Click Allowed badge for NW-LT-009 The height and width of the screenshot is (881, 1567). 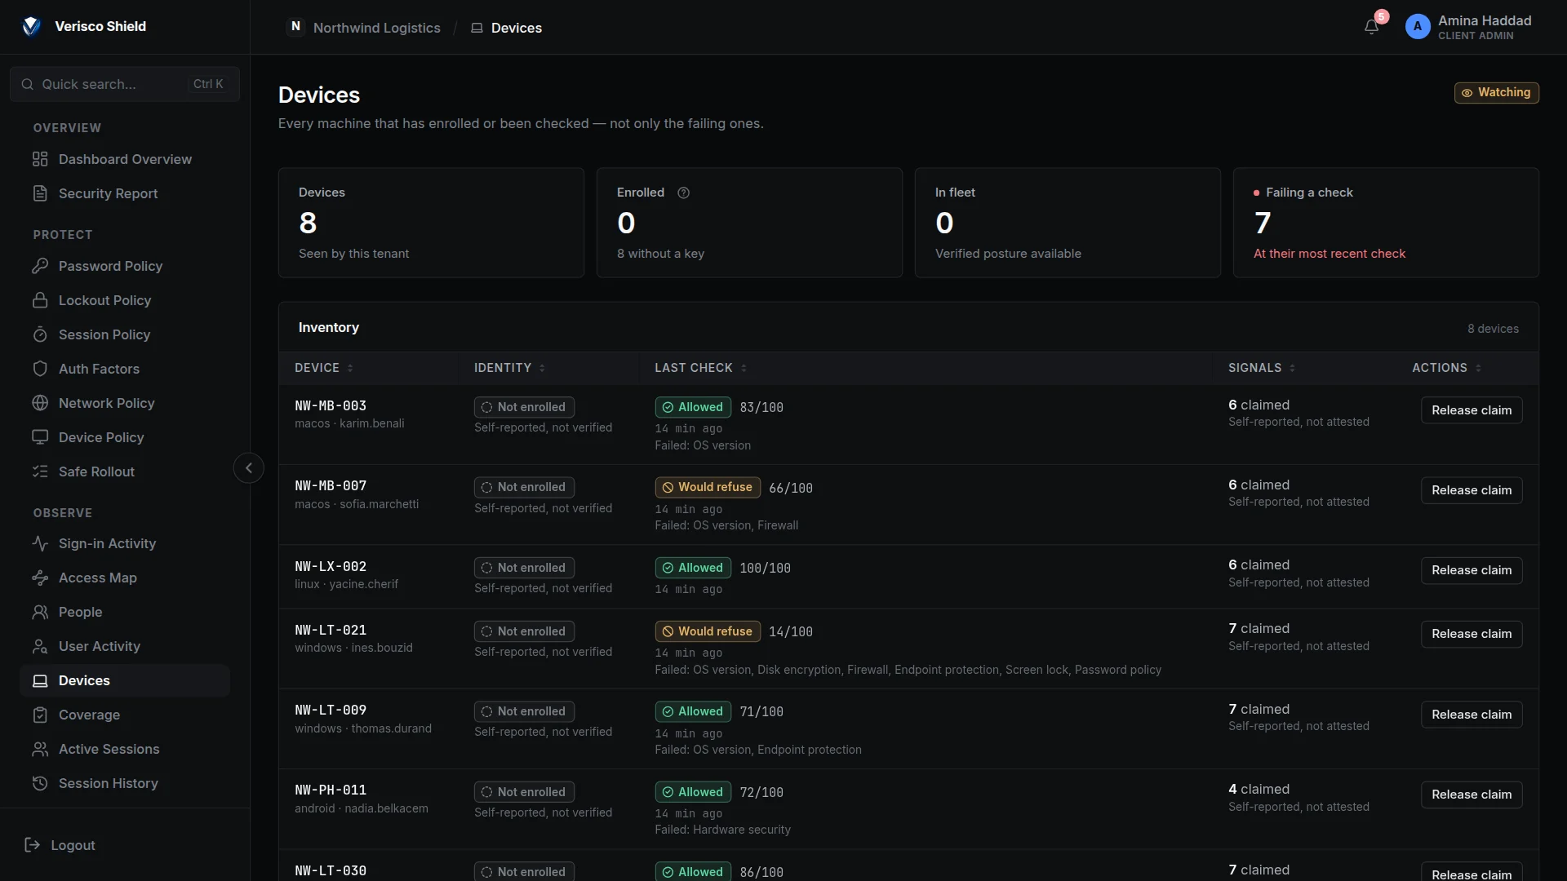693,711
